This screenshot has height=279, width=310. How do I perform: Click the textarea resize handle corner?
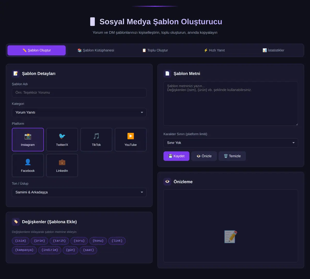pyautogui.click(x=297, y=124)
